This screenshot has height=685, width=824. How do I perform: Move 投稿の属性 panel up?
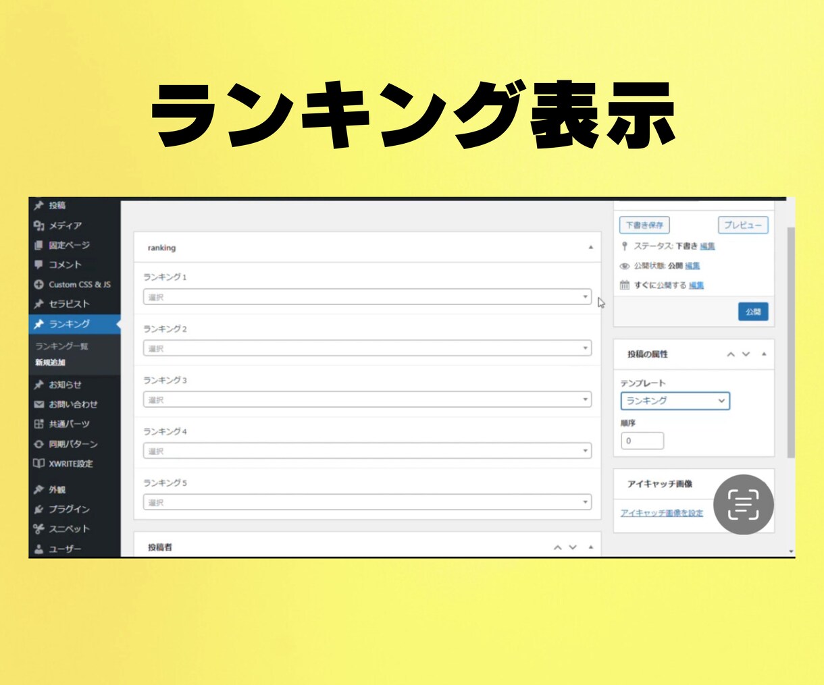click(x=731, y=354)
